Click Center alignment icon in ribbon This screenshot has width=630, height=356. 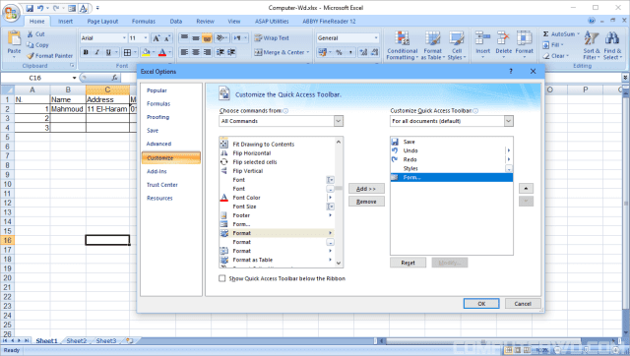coord(196,52)
